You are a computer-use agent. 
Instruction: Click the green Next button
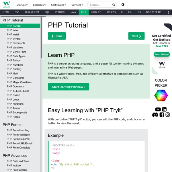[136, 36]
